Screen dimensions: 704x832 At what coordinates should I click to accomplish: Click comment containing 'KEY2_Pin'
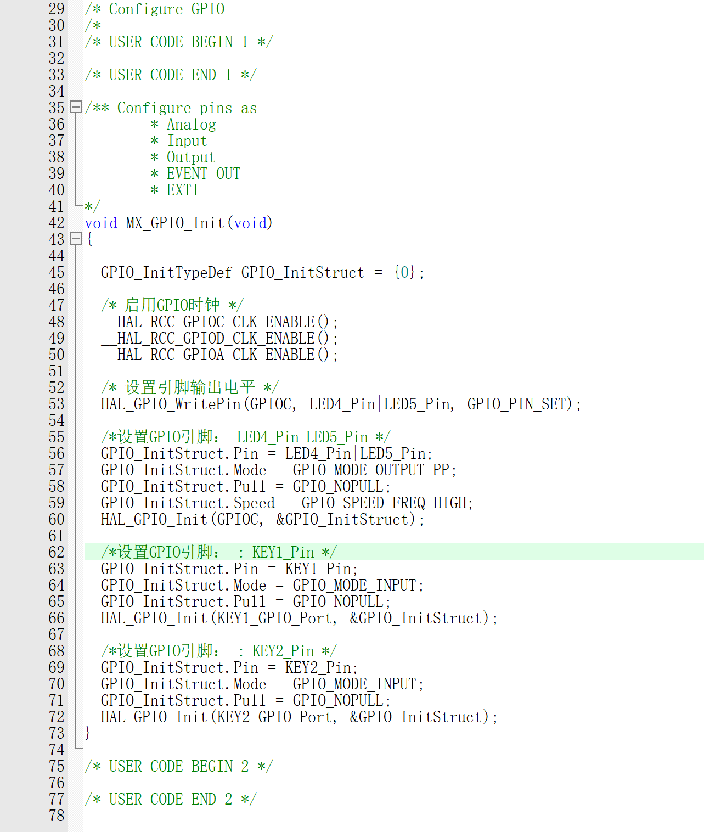tap(219, 651)
